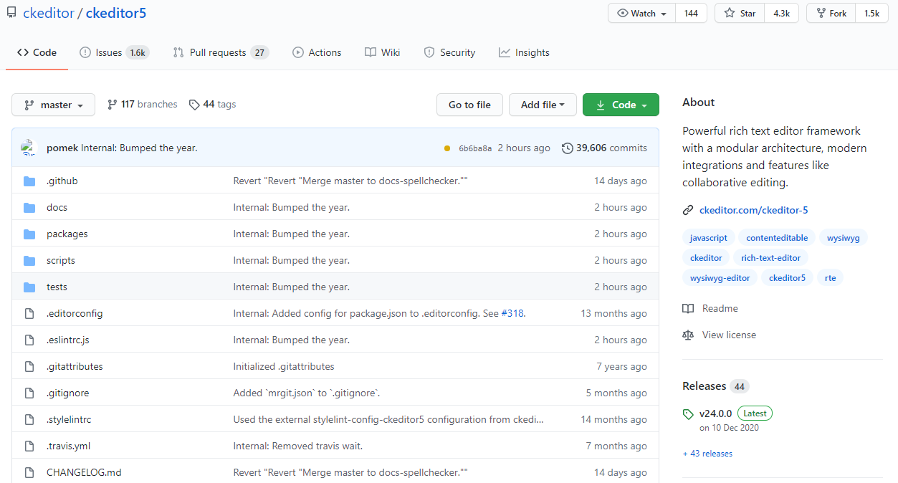Click the Star icon button
This screenshot has height=483, width=898.
coord(740,13)
